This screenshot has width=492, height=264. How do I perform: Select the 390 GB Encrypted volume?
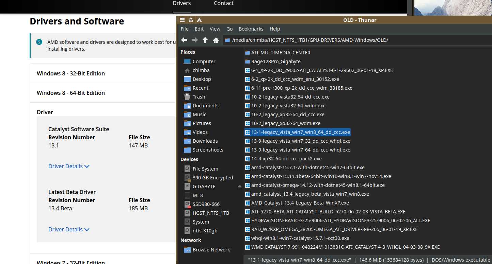[212, 178]
